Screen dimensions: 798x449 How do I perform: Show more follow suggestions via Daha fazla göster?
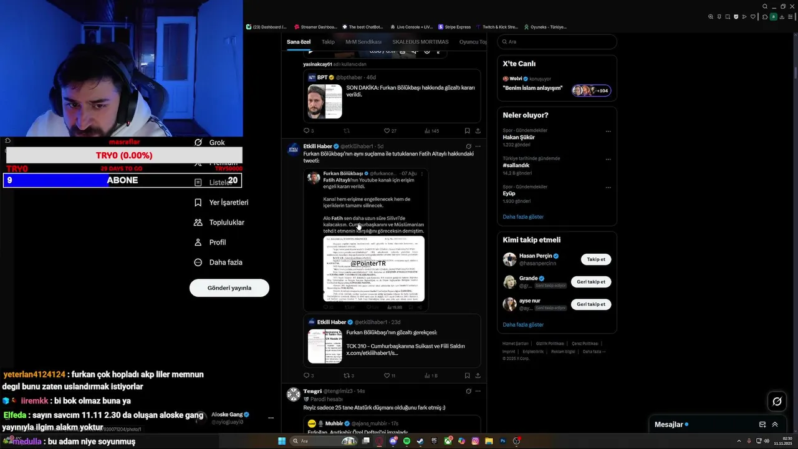[x=523, y=325]
